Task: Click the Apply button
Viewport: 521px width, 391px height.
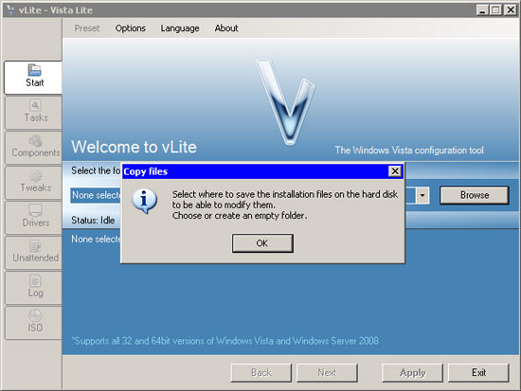Action: [413, 373]
